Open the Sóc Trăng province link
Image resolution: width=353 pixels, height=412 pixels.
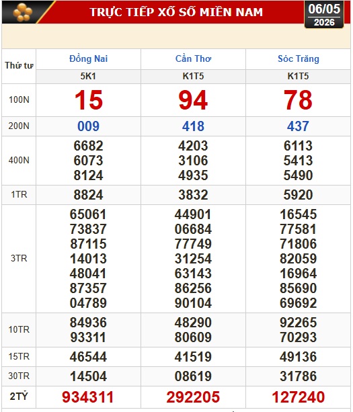pyautogui.click(x=299, y=58)
